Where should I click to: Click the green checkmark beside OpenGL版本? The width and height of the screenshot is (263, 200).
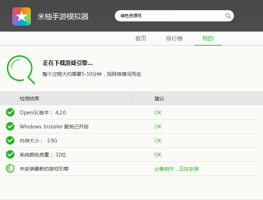(10, 112)
